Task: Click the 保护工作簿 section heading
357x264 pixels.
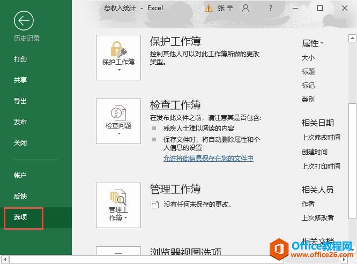Action: 175,41
